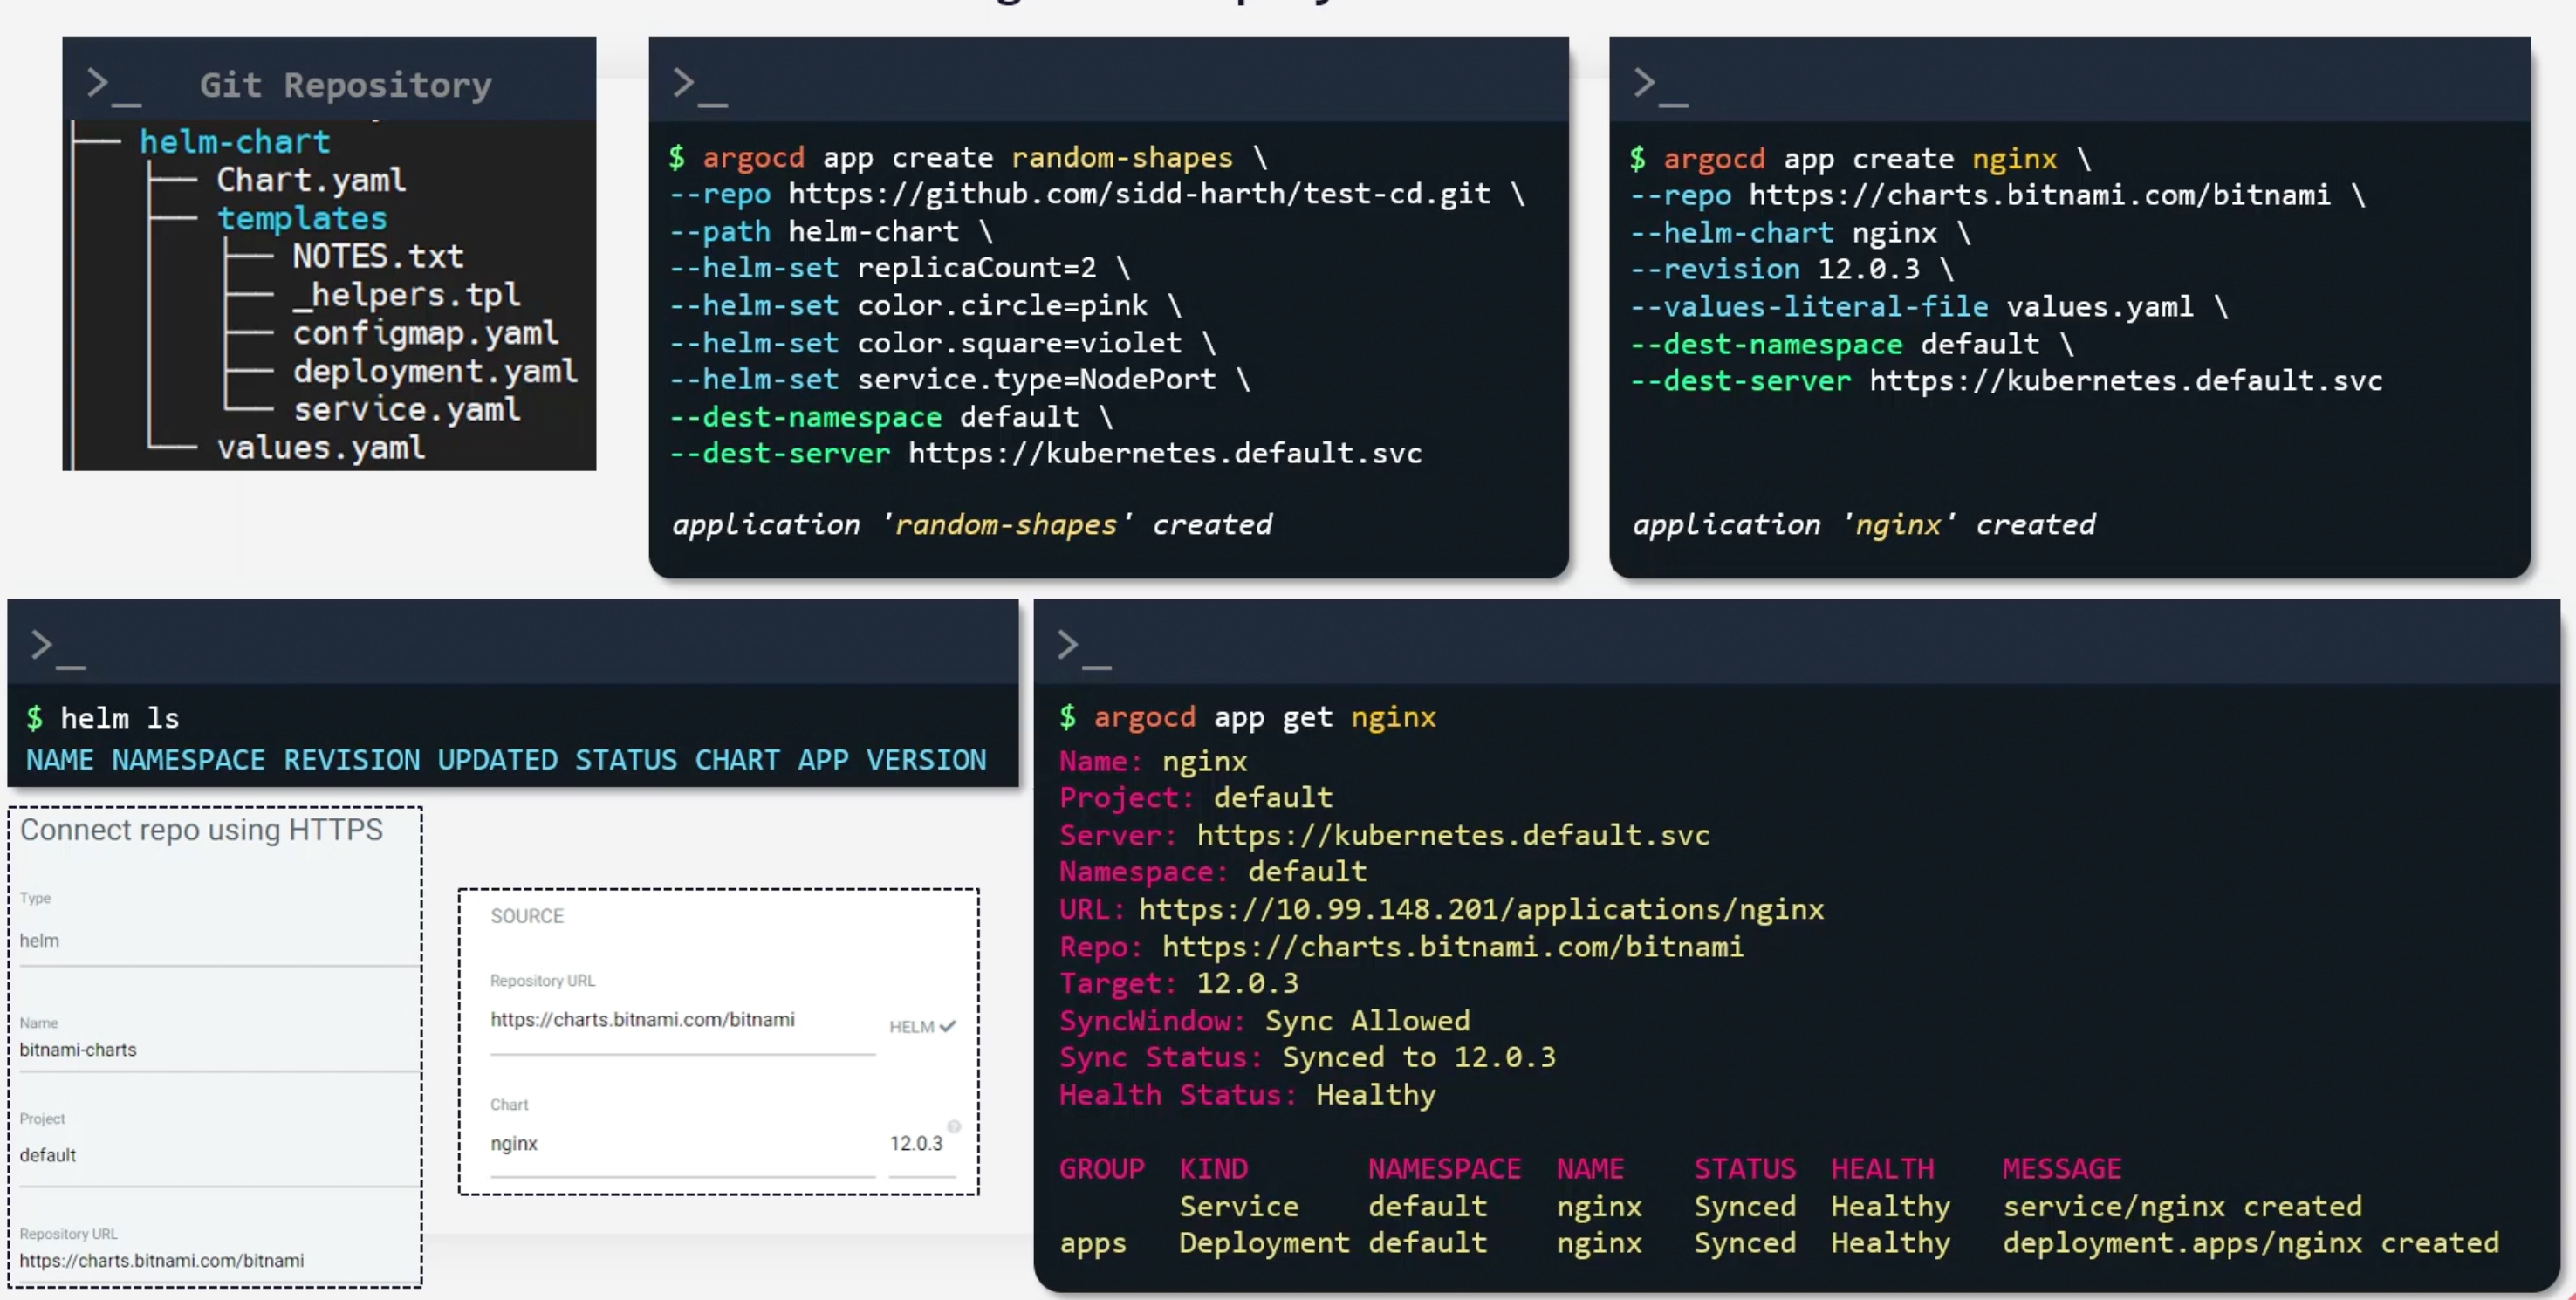
Task: Click the application 'nginx' created message
Action: [1864, 524]
